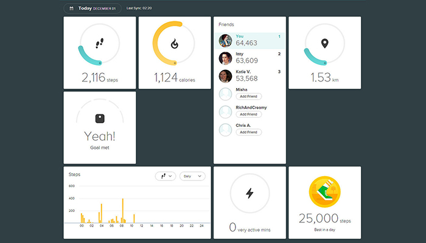
Task: Click the 1,124 calories value
Action: click(x=175, y=78)
